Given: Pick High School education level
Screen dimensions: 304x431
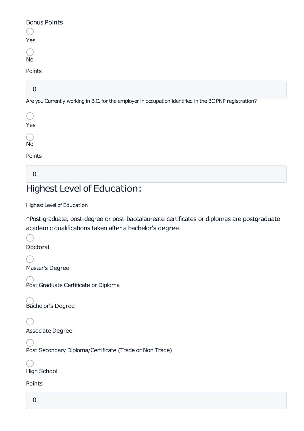Looking at the screenshot, I should [x=30, y=363].
